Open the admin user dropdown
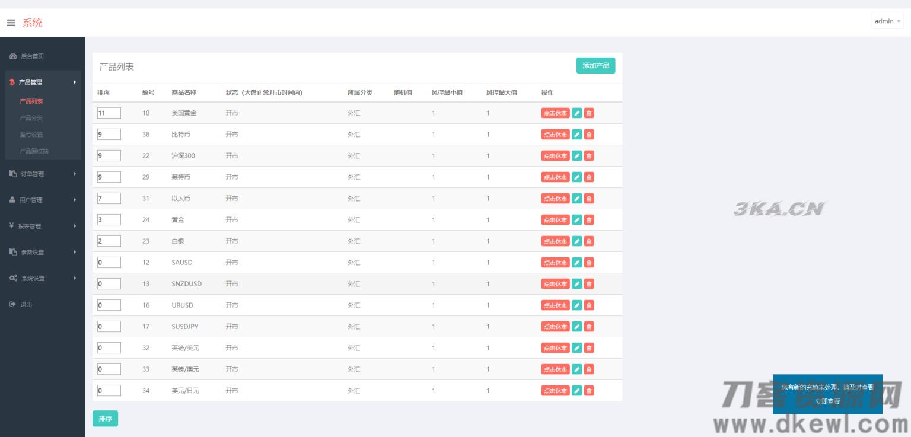The width and height of the screenshot is (911, 437). 887,21
